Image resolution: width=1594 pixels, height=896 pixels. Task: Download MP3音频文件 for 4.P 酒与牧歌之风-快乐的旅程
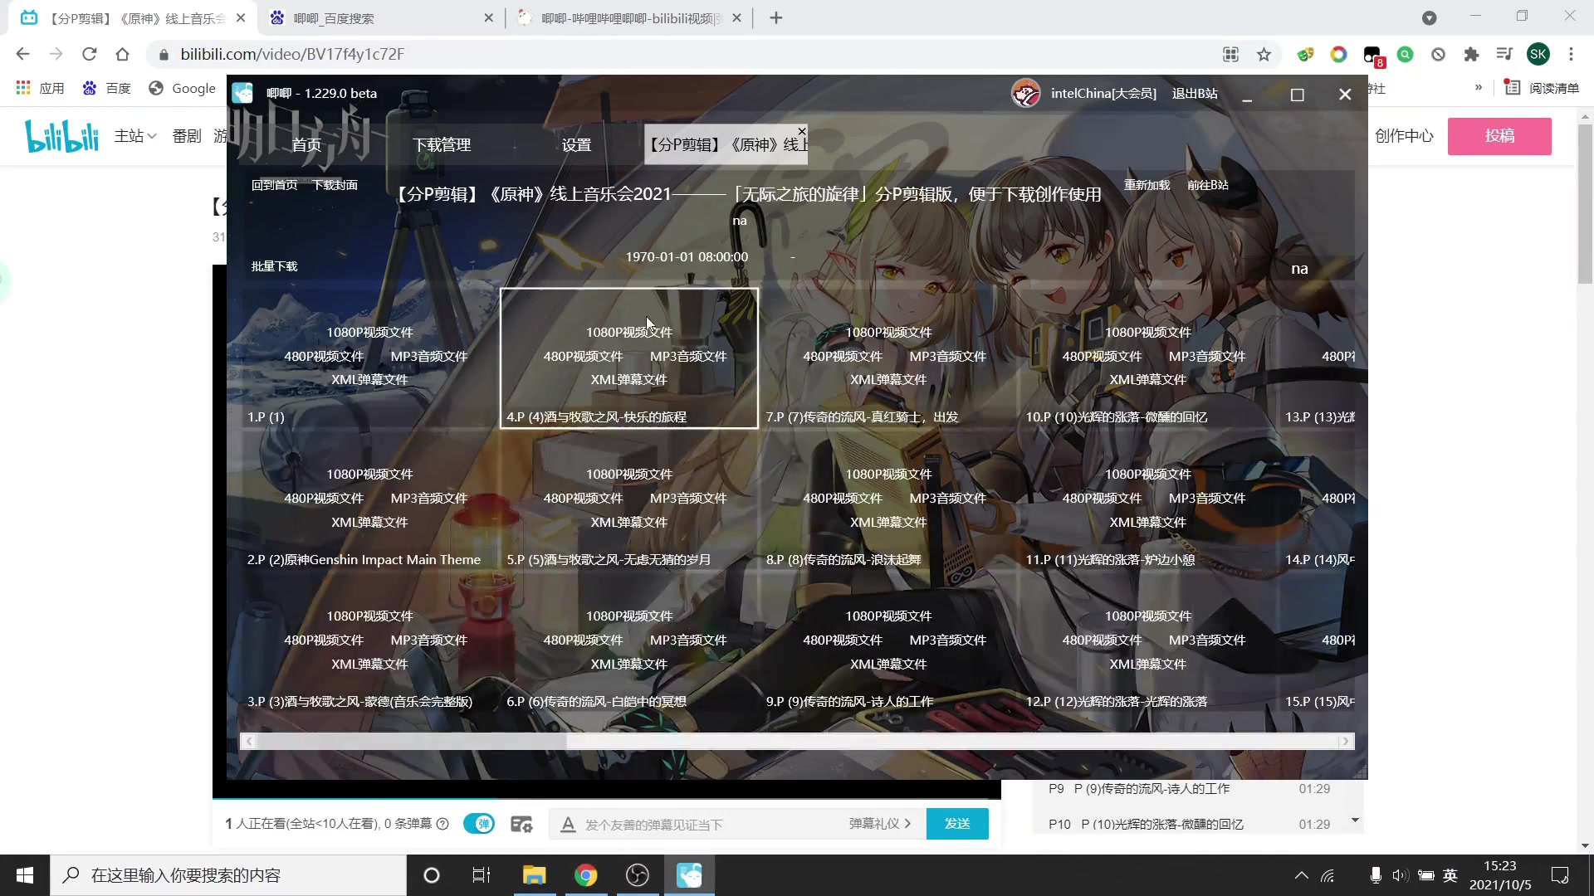pos(688,356)
